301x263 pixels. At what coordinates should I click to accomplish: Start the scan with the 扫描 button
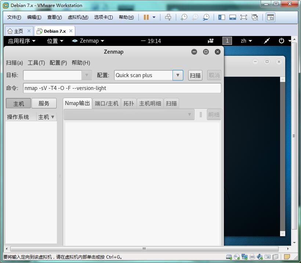[195, 75]
